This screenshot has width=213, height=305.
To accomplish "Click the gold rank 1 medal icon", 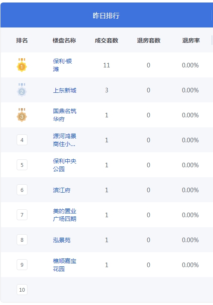I will [22, 65].
